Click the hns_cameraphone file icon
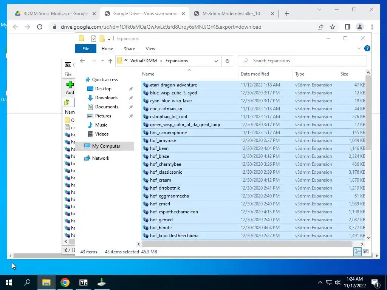The width and height of the screenshot is (387, 290). (x=146, y=133)
